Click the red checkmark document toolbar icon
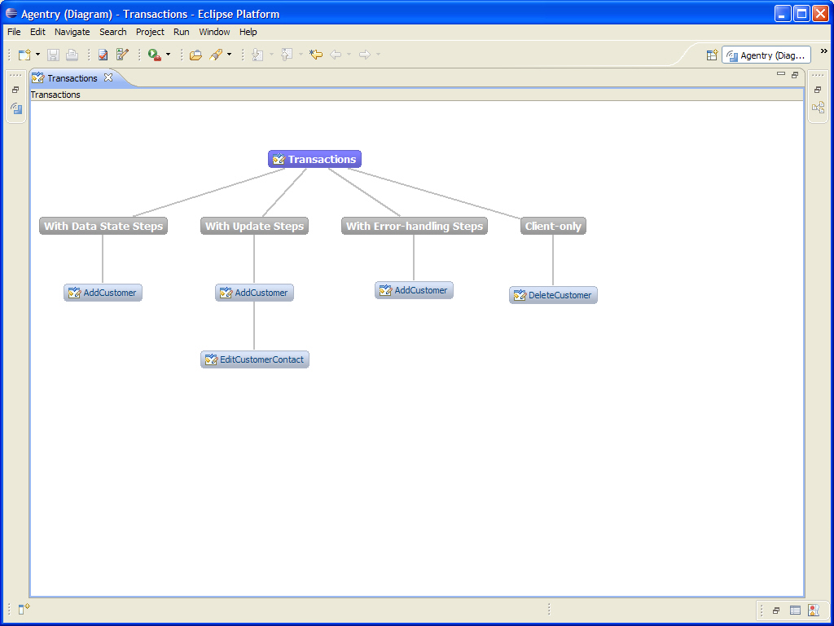The height and width of the screenshot is (626, 834). (x=103, y=55)
